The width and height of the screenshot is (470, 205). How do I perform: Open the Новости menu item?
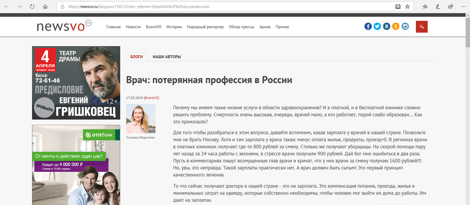click(133, 27)
